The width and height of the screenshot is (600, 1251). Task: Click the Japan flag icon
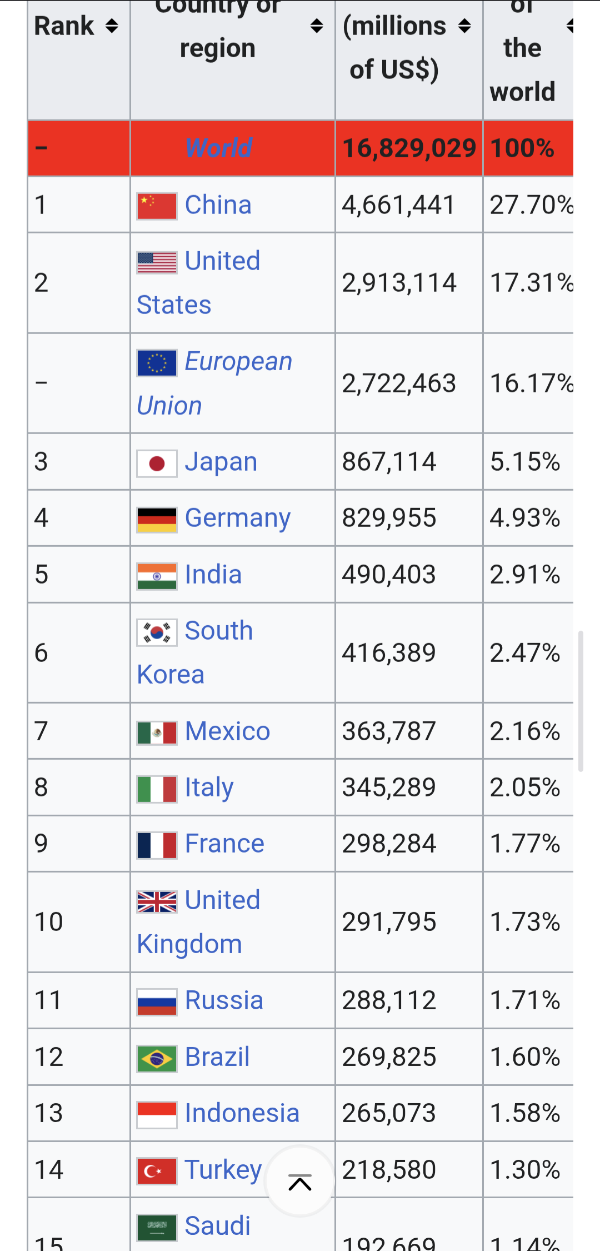tap(157, 463)
